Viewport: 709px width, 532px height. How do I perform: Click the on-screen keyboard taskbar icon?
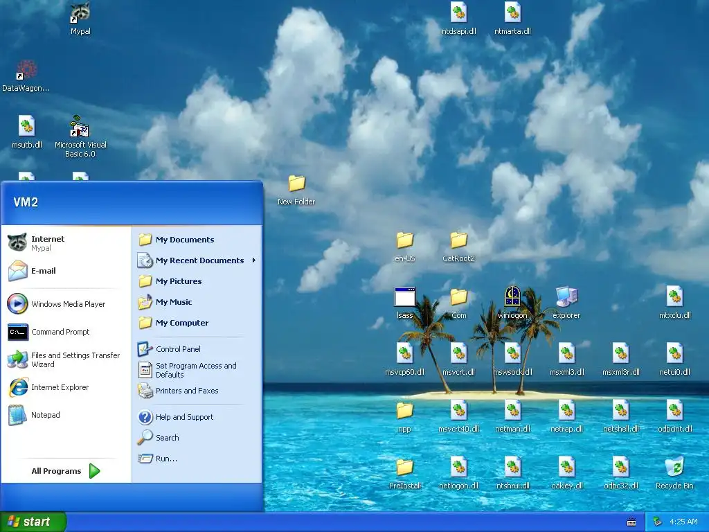pos(631,522)
